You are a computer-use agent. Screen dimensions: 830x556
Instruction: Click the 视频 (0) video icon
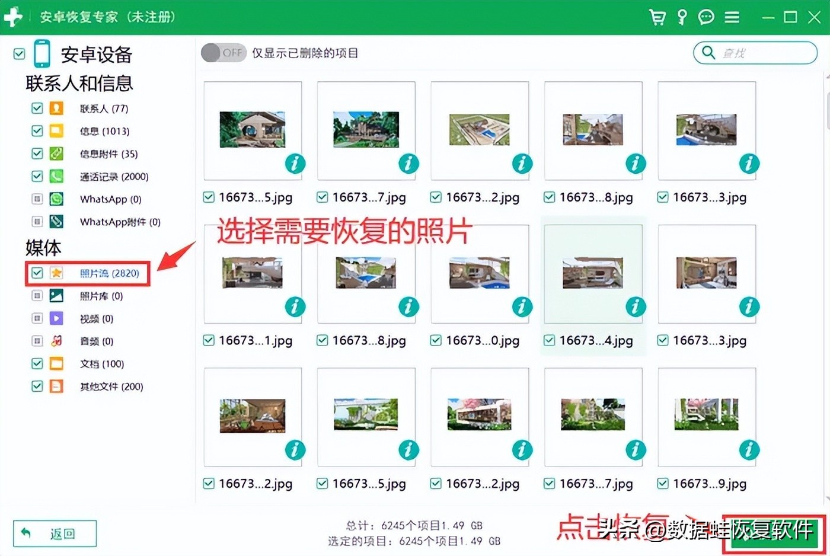(56, 318)
